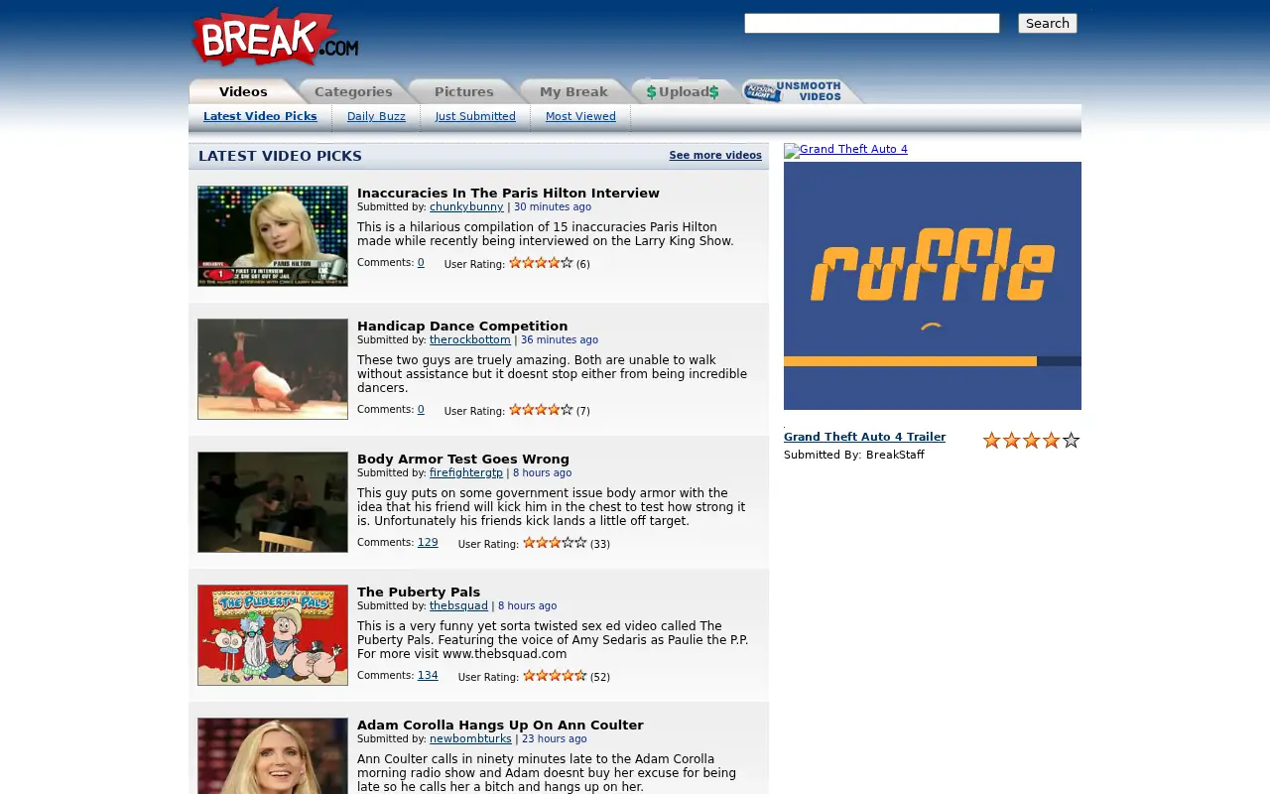This screenshot has width=1270, height=794.
Task: Open the Just Submitted submenu link
Action: click(475, 116)
